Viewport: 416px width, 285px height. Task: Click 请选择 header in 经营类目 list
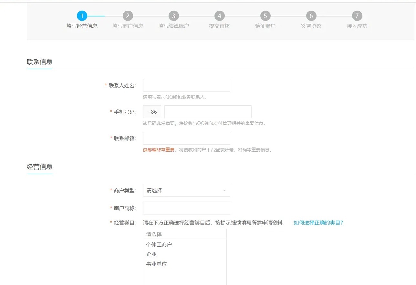pyautogui.click(x=184, y=234)
